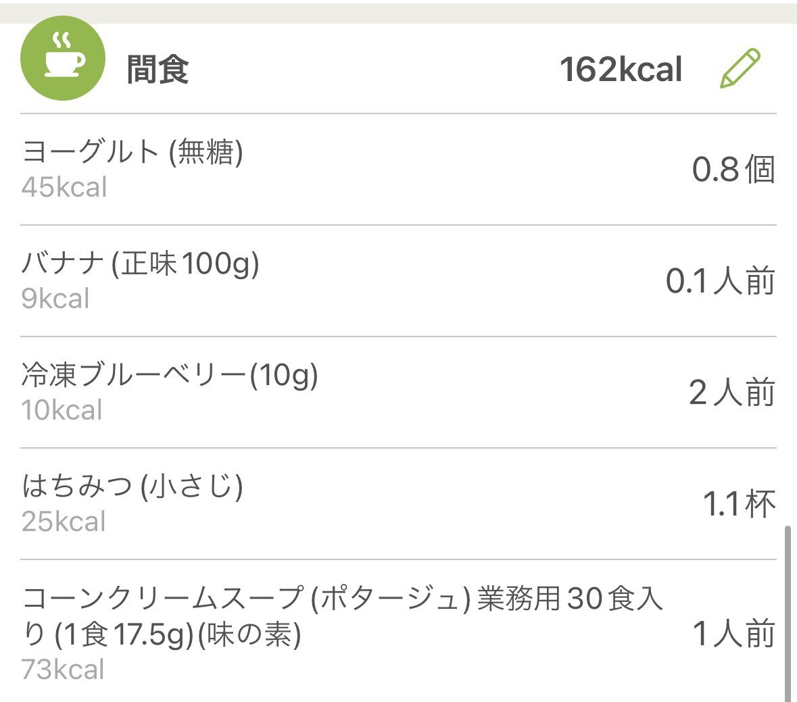Tap the green coffee cup snack icon

click(63, 59)
